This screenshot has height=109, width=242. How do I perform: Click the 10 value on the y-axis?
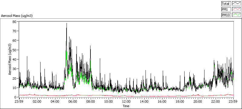15,88
